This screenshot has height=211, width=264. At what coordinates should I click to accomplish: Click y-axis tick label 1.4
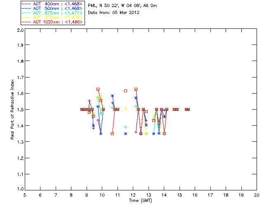20,126
